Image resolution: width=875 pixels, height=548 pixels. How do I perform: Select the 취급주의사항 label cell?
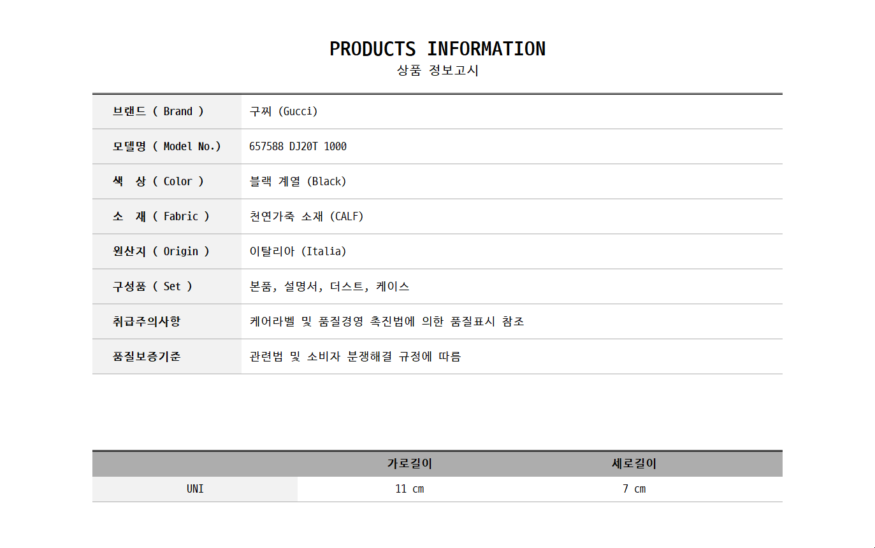147,321
